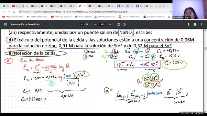Download the PDF file

click(189, 24)
